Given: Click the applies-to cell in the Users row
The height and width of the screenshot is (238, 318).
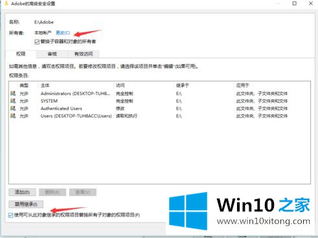Looking at the screenshot, I should tap(262, 116).
